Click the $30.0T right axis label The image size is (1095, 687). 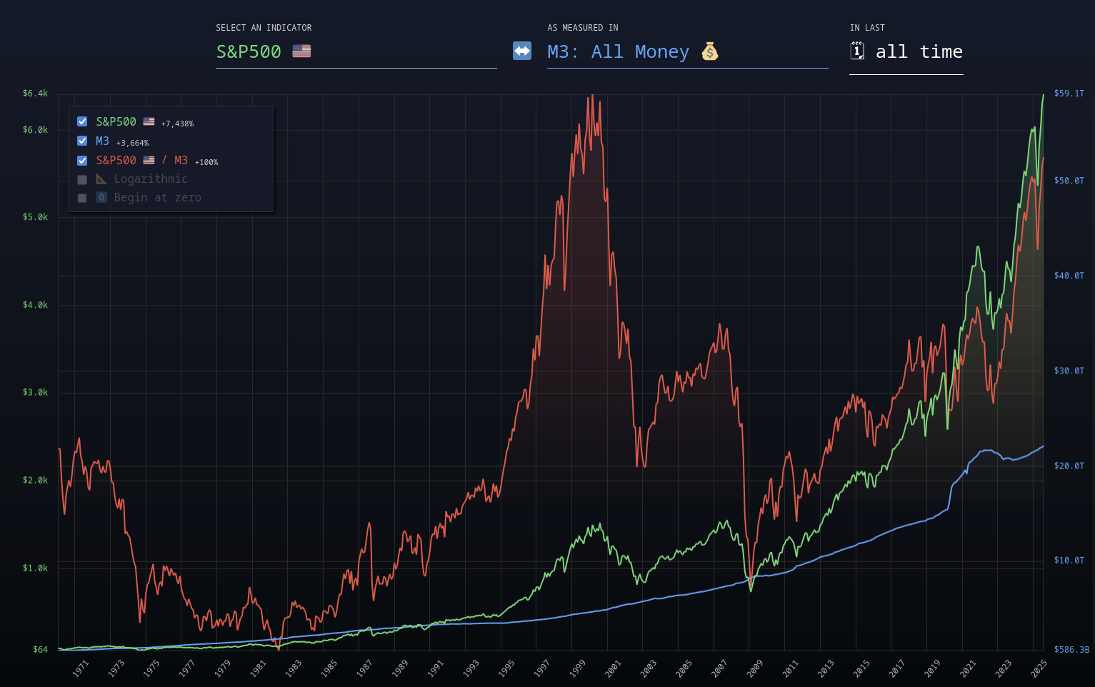point(1069,371)
